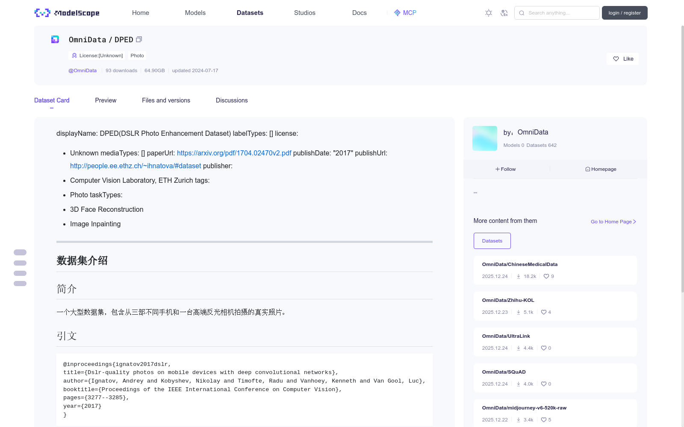
Task: Open the Home navigation item
Action: tap(141, 13)
